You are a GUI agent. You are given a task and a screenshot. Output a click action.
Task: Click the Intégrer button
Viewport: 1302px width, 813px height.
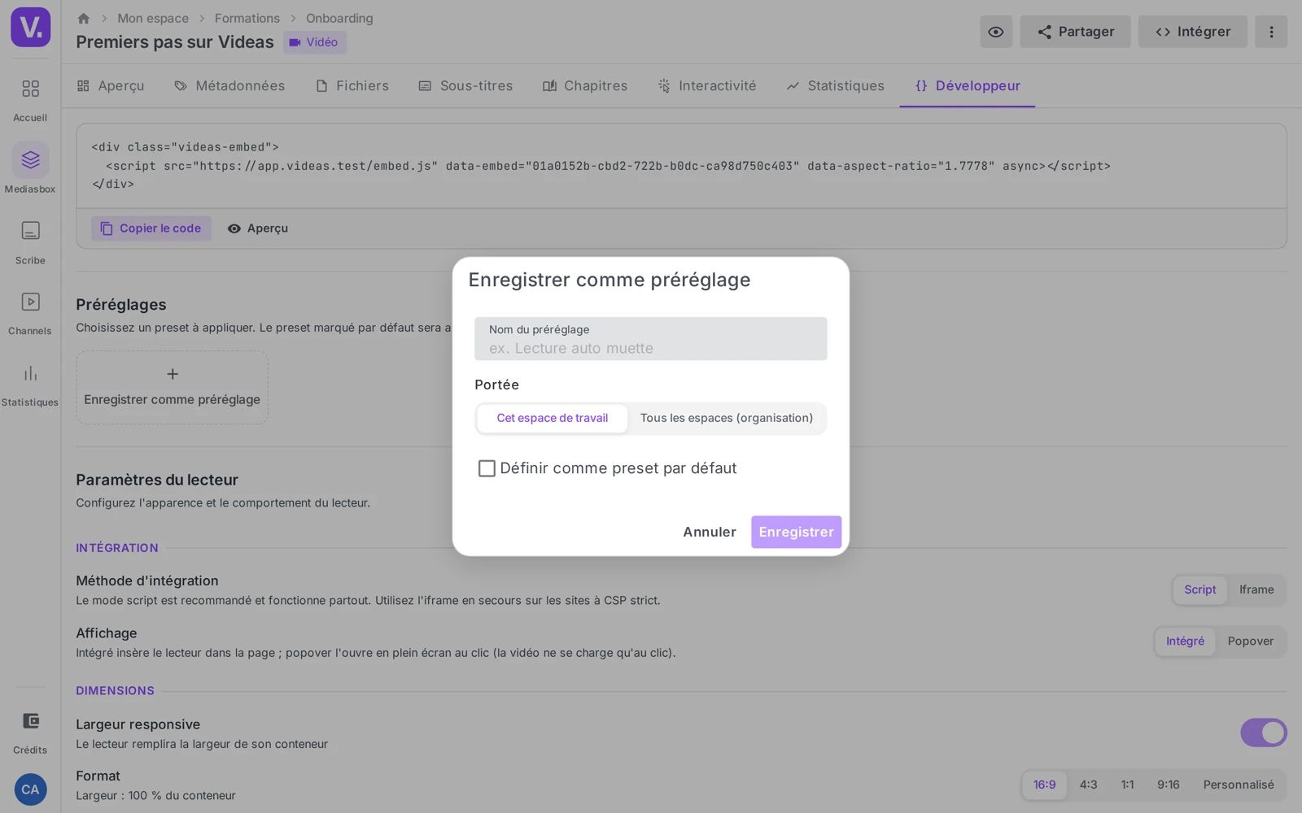point(1192,32)
